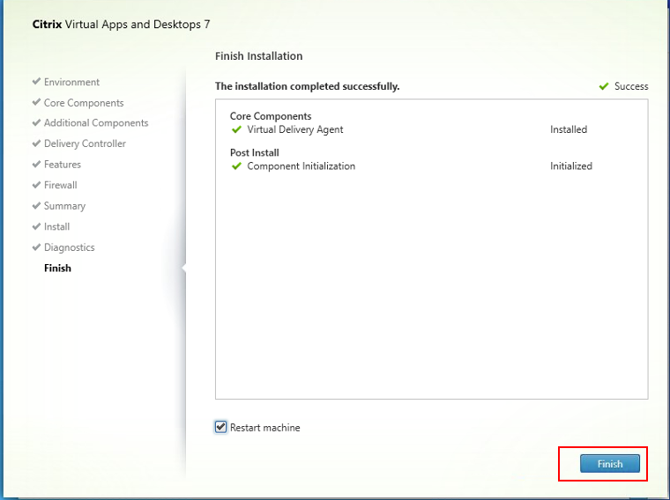Screen dimensions: 670x500
Task: Click 'The installation completed successfully.' message
Action: point(307,86)
